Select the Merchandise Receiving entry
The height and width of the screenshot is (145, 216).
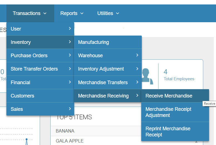(x=108, y=96)
